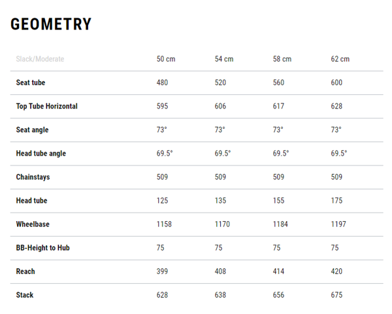Click the Head tube row label

31,200
